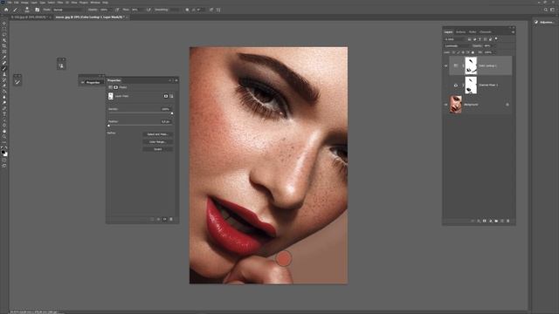Open the brush preset picker

(27, 10)
